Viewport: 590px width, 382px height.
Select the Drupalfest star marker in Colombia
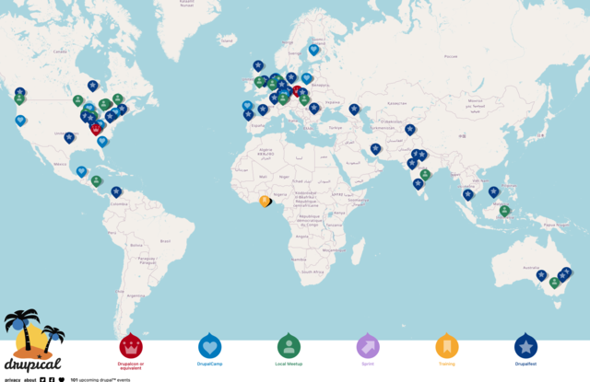(116, 192)
